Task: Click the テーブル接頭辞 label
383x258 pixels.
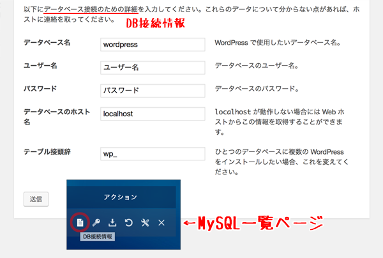Action: click(x=47, y=152)
